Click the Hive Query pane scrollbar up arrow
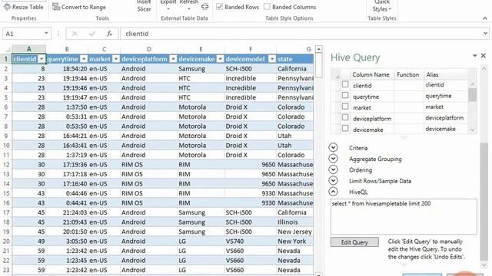The width and height of the screenshot is (492, 276). coord(484,68)
